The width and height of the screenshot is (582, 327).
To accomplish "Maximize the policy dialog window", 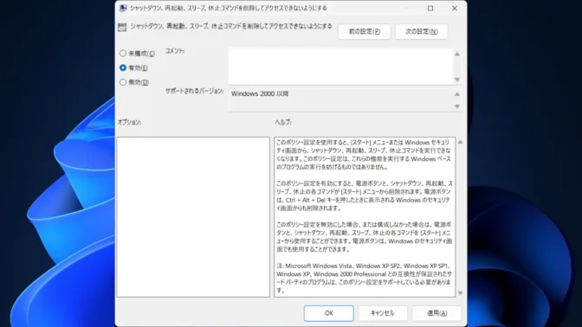I will point(430,8).
